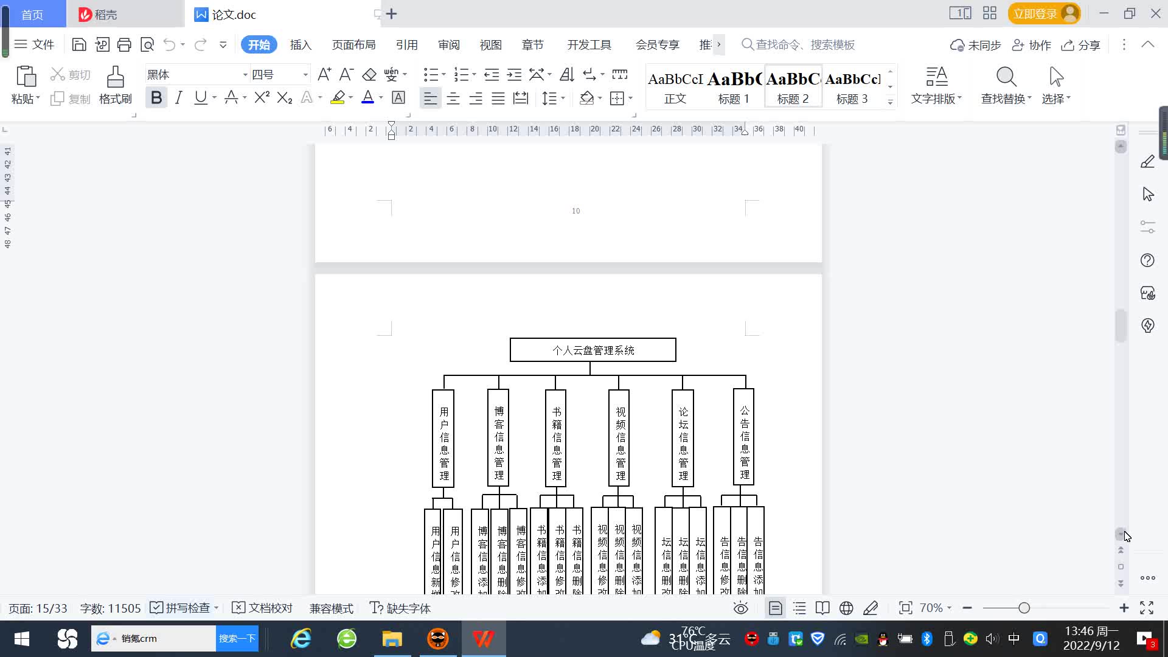Click 文档校对 in status bar
The image size is (1168, 657).
262,608
